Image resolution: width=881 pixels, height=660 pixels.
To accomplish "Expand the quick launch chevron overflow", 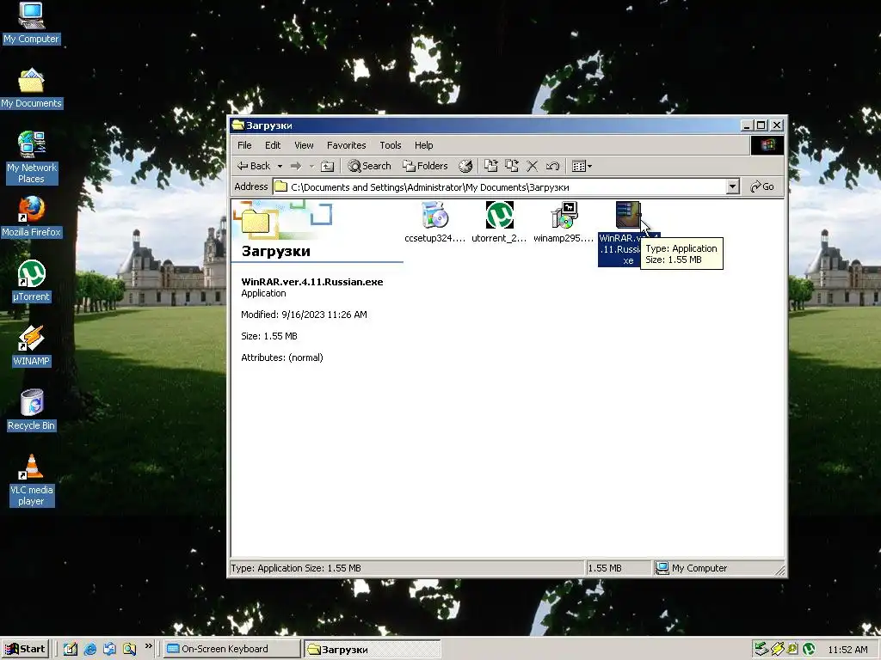I will tap(148, 646).
